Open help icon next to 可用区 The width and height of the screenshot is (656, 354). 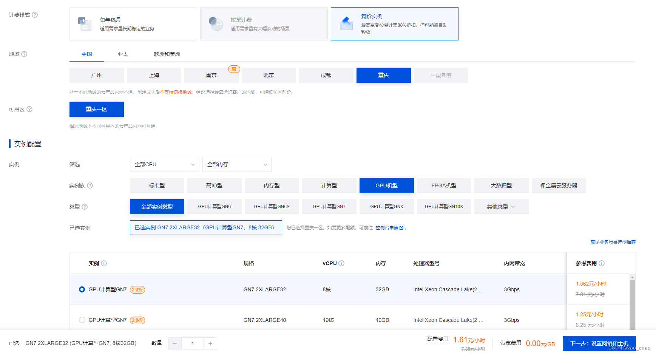(x=29, y=109)
